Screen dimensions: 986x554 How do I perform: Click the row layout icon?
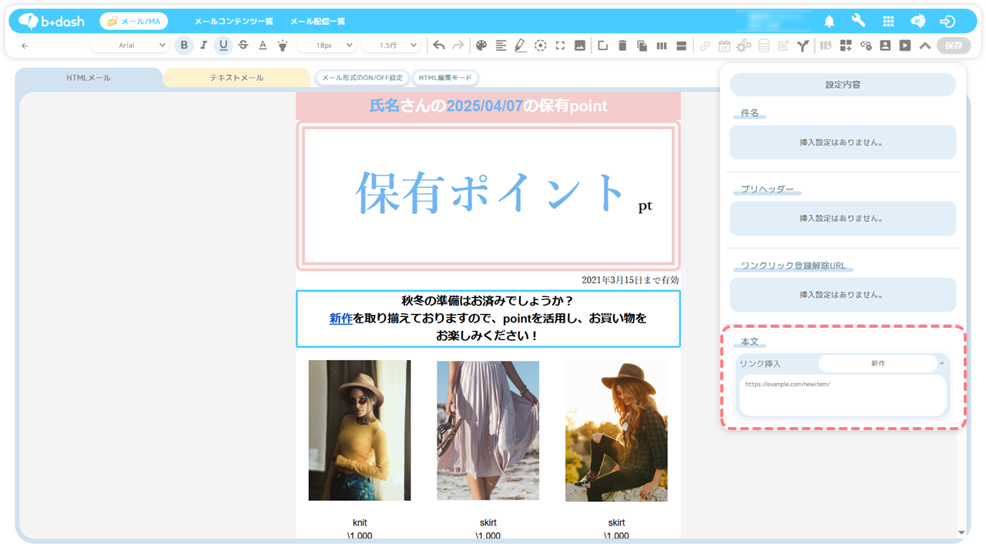(x=682, y=45)
